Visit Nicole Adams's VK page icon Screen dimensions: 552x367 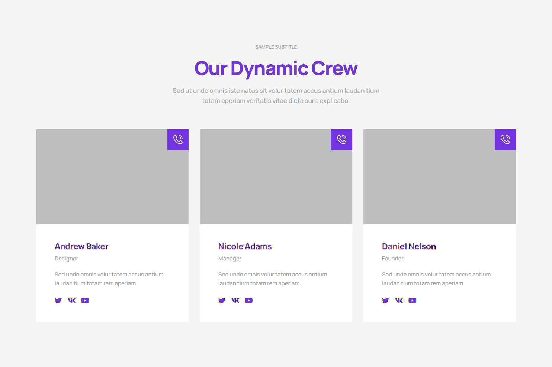click(235, 301)
